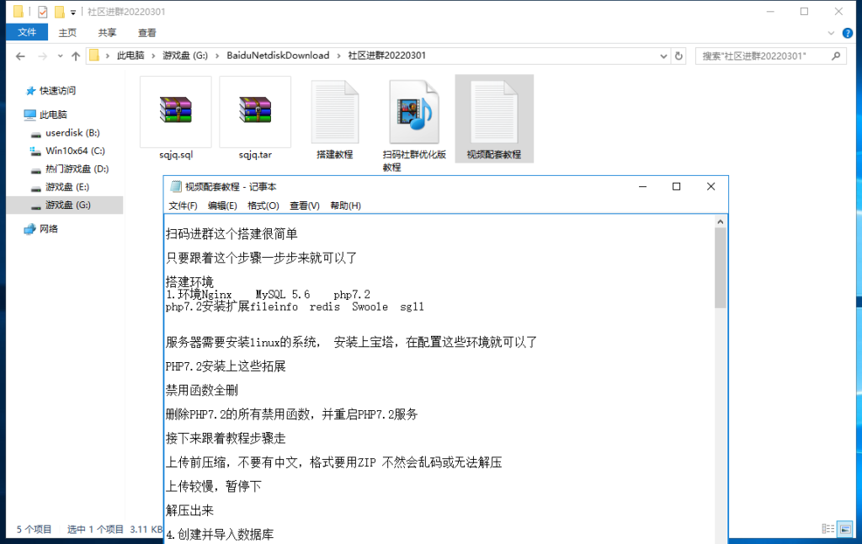Screen dimensions: 862x544
Task: Open the 主页 ribbon tab
Action: [67, 33]
